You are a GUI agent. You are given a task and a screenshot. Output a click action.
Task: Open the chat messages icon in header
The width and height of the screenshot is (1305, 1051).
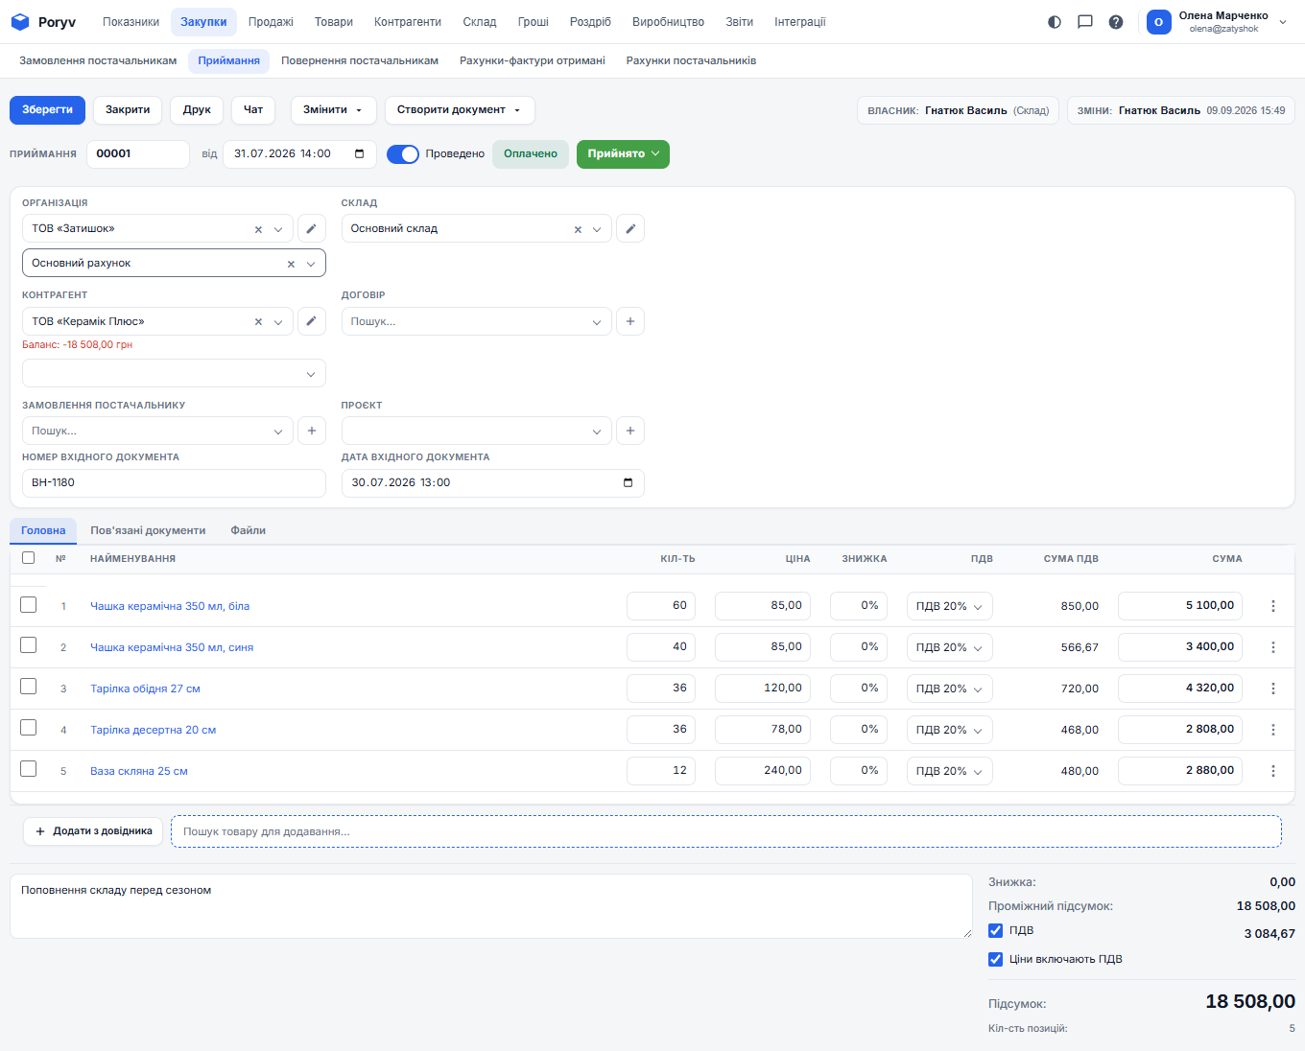pyautogui.click(x=1085, y=22)
